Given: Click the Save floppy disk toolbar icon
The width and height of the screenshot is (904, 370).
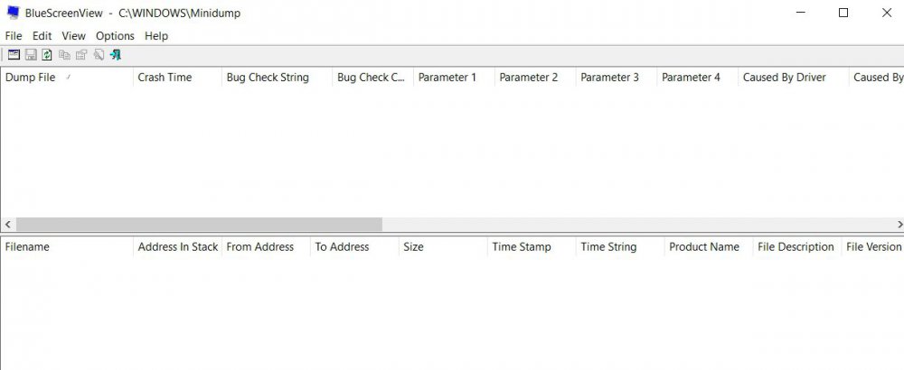Looking at the screenshot, I should pos(31,55).
